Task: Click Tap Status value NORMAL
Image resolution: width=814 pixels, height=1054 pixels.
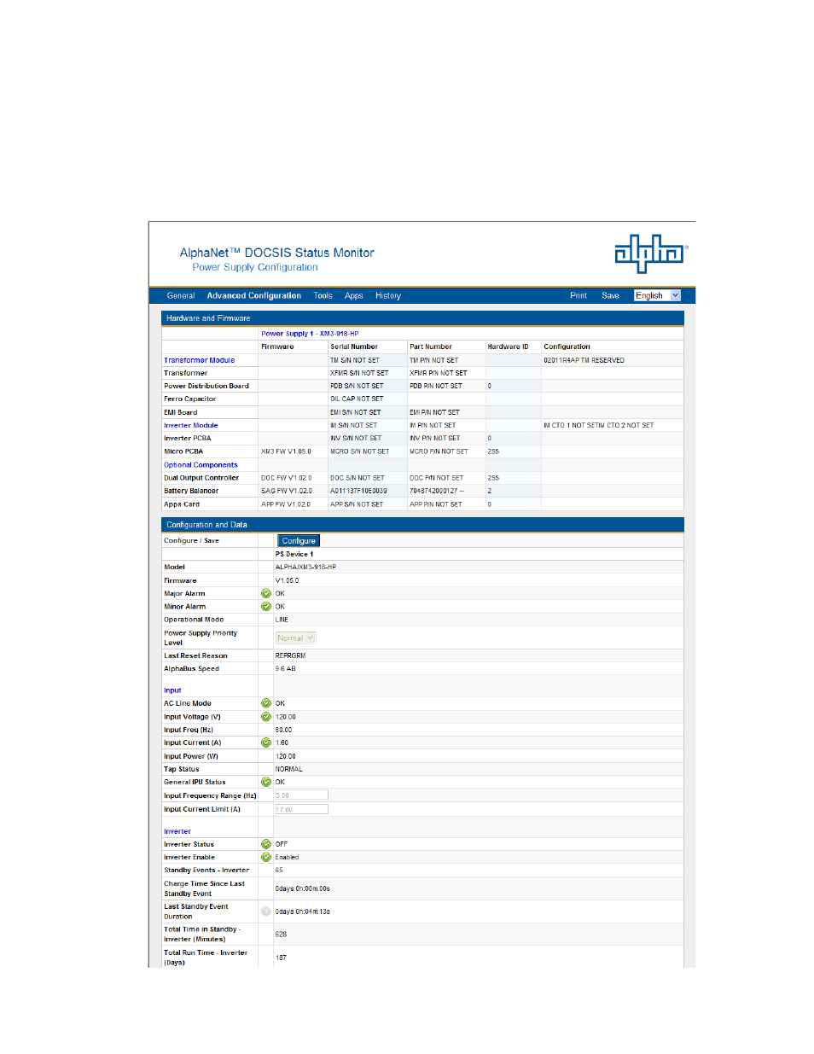Action: [288, 769]
